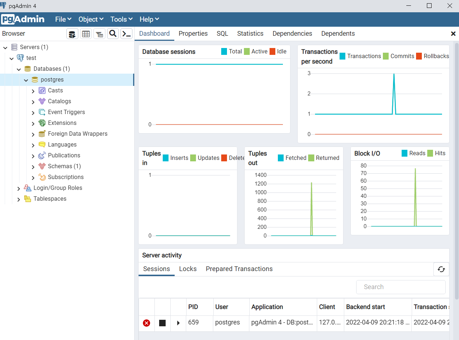Click the Extensions node icon
The height and width of the screenshot is (340, 459).
[x=42, y=123]
